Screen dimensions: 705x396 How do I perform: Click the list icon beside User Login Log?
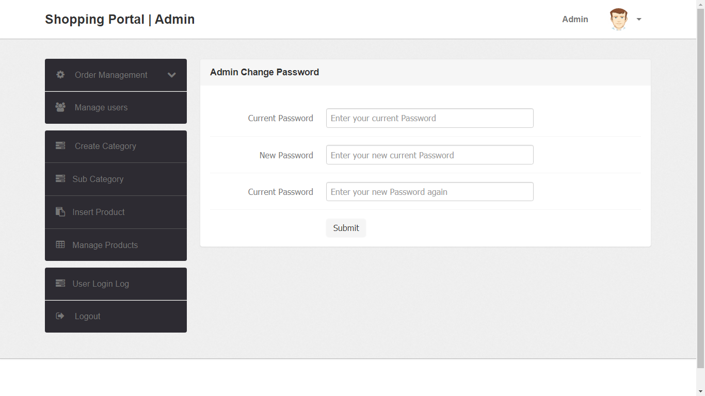(60, 284)
